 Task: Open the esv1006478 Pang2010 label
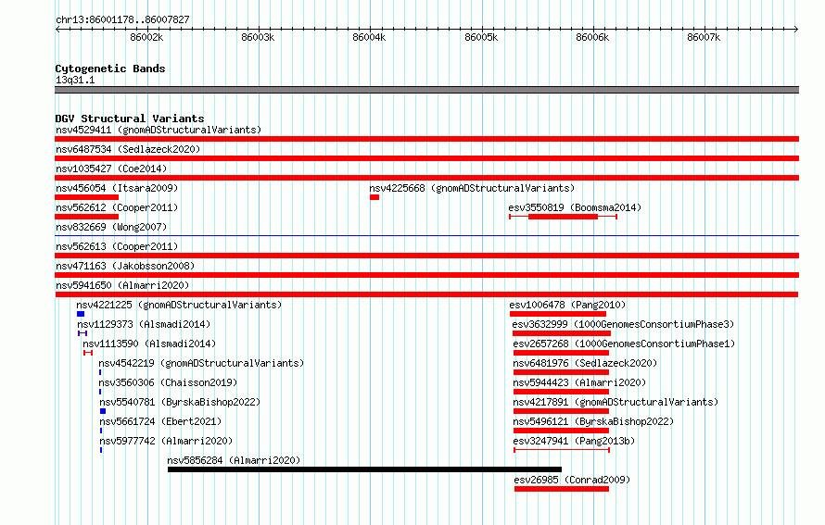pos(567,305)
